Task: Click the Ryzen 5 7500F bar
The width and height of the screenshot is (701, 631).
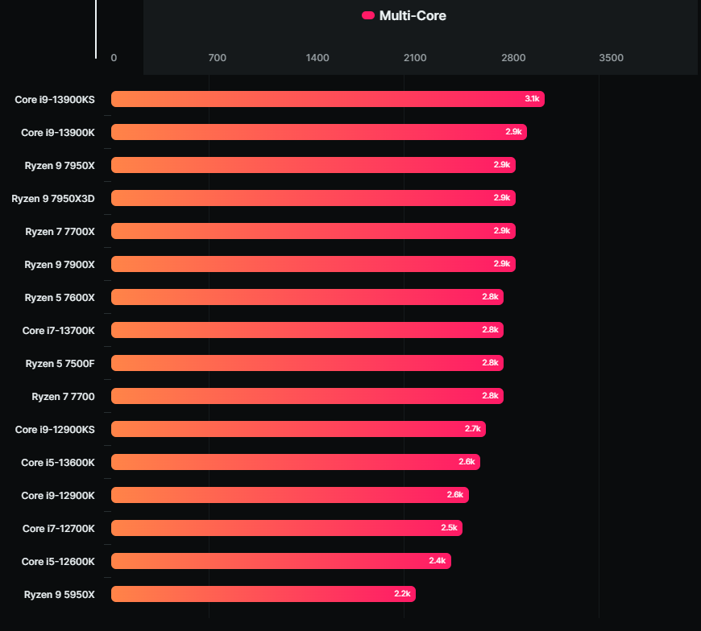Action: 307,363
